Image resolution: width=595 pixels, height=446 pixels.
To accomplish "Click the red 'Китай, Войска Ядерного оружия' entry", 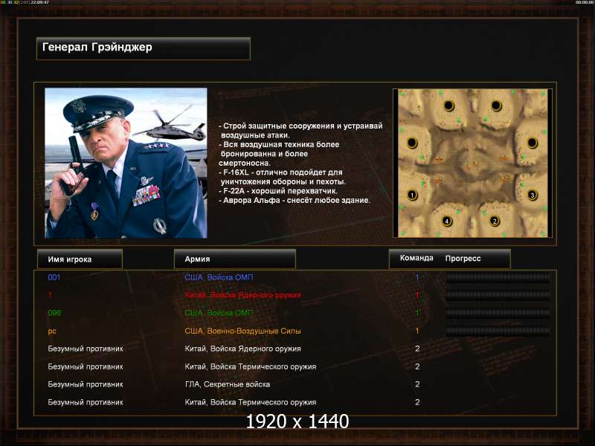I will pyautogui.click(x=243, y=294).
